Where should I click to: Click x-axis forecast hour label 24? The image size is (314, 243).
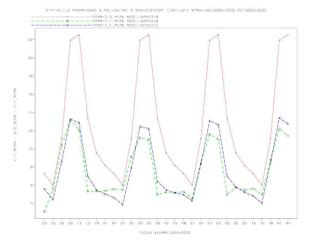click(x=114, y=223)
